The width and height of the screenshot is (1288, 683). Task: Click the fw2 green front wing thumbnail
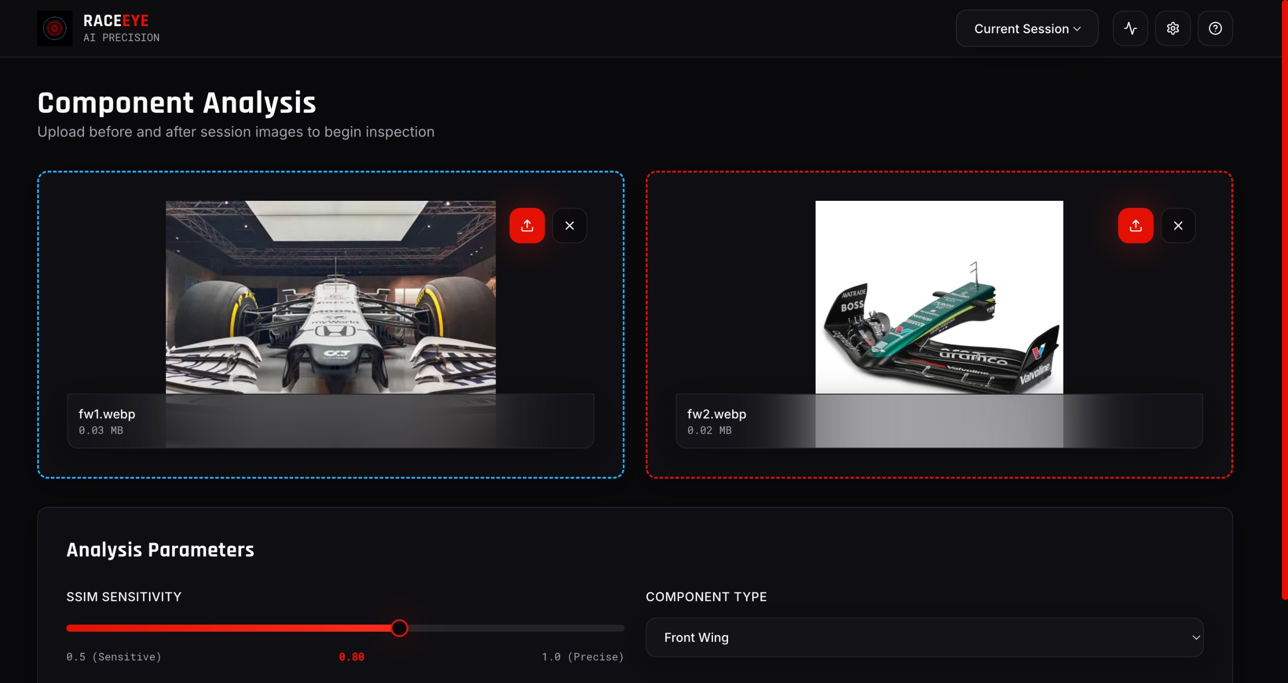click(x=939, y=297)
